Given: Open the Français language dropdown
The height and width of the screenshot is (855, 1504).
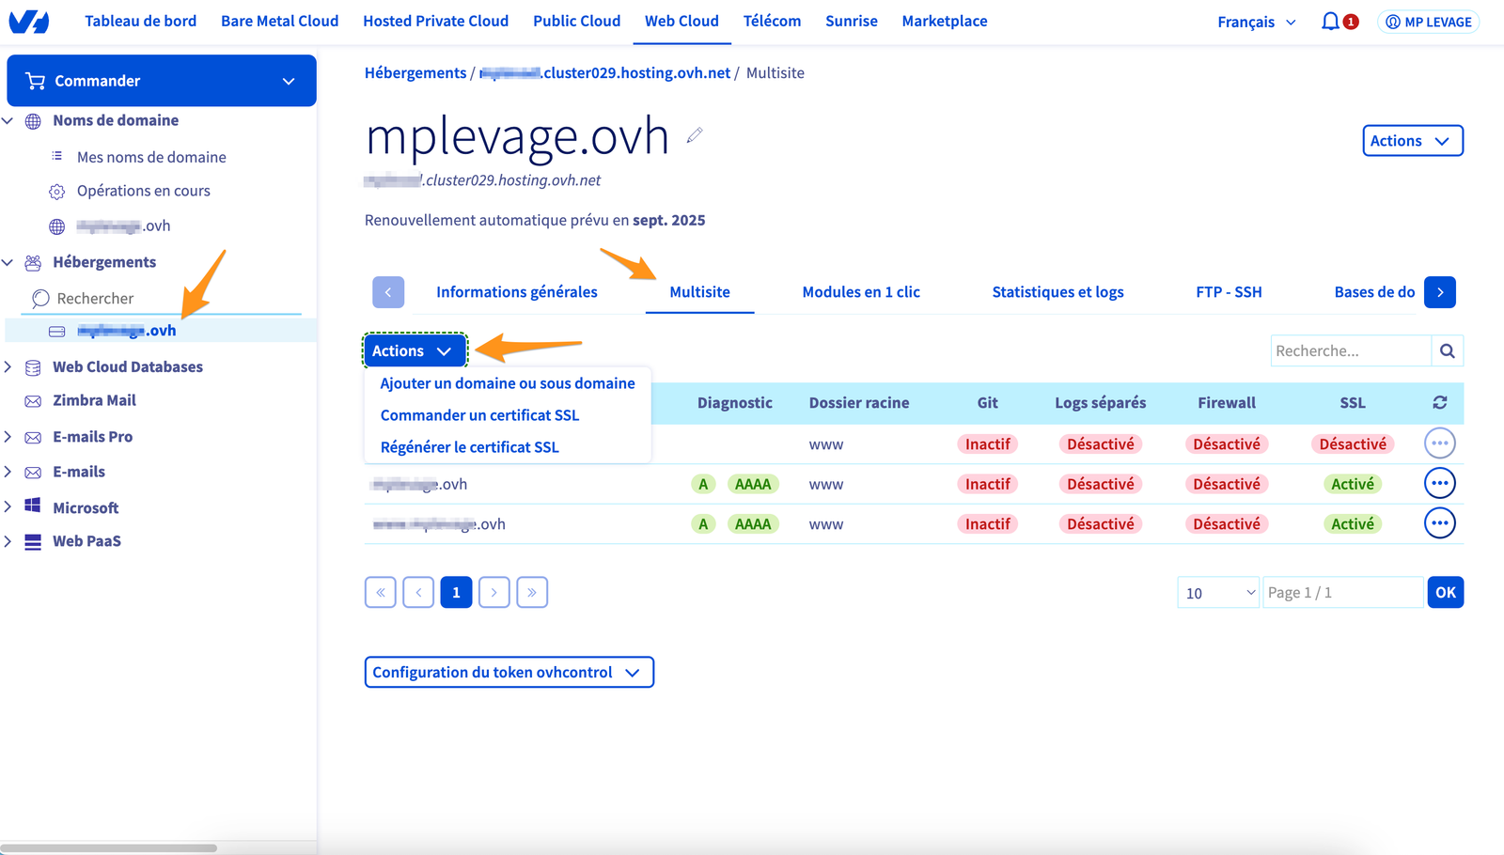Looking at the screenshot, I should click(1257, 22).
